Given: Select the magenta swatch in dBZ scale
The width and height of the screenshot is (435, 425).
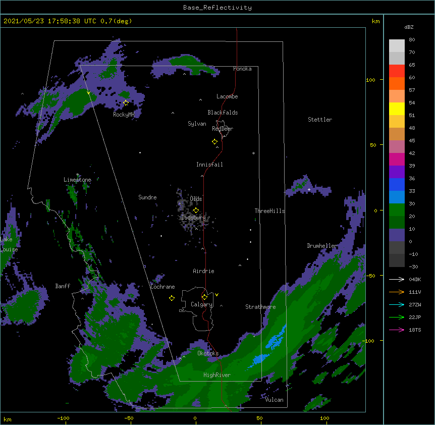Looking at the screenshot, I should coord(397,159).
